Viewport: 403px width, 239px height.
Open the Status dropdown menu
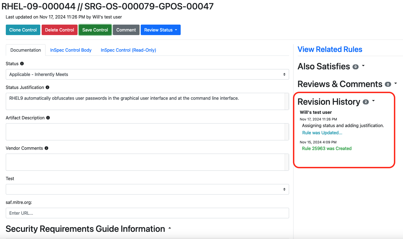click(x=147, y=74)
